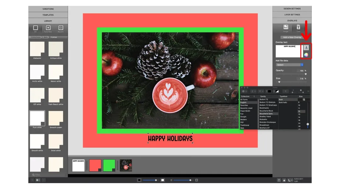
Task: Select the Pure white frame thumbnail
Action: coord(37,118)
